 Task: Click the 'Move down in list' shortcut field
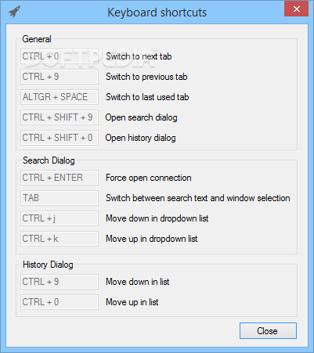[60, 282]
